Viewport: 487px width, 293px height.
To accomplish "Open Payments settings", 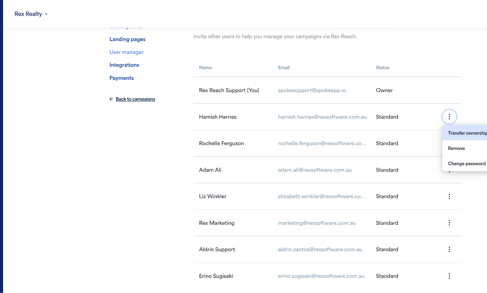I will [x=121, y=78].
